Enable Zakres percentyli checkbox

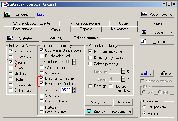(90, 64)
